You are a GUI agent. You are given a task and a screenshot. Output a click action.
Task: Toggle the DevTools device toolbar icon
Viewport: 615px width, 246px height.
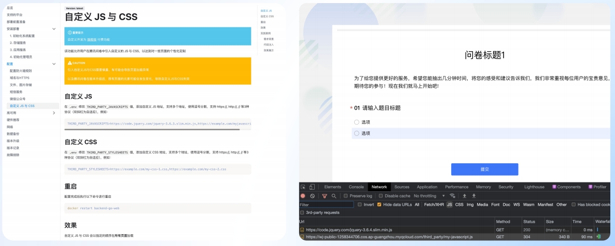pos(312,187)
